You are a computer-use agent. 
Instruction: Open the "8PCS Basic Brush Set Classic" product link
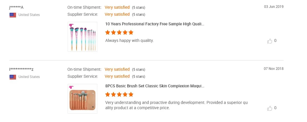[154, 86]
